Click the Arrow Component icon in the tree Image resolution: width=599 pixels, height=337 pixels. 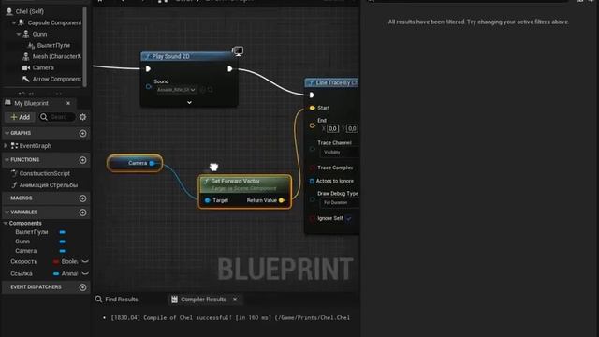pos(26,79)
